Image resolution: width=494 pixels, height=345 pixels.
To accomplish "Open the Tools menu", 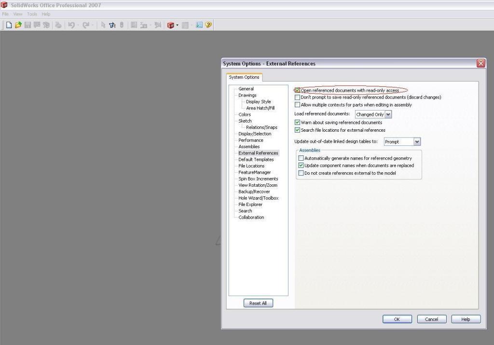I will click(x=32, y=14).
